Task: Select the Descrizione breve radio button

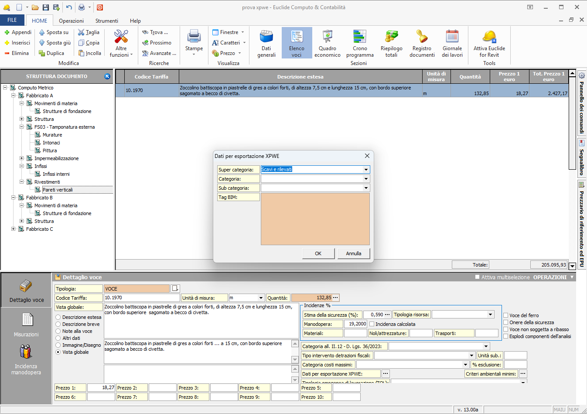Action: pyautogui.click(x=58, y=324)
